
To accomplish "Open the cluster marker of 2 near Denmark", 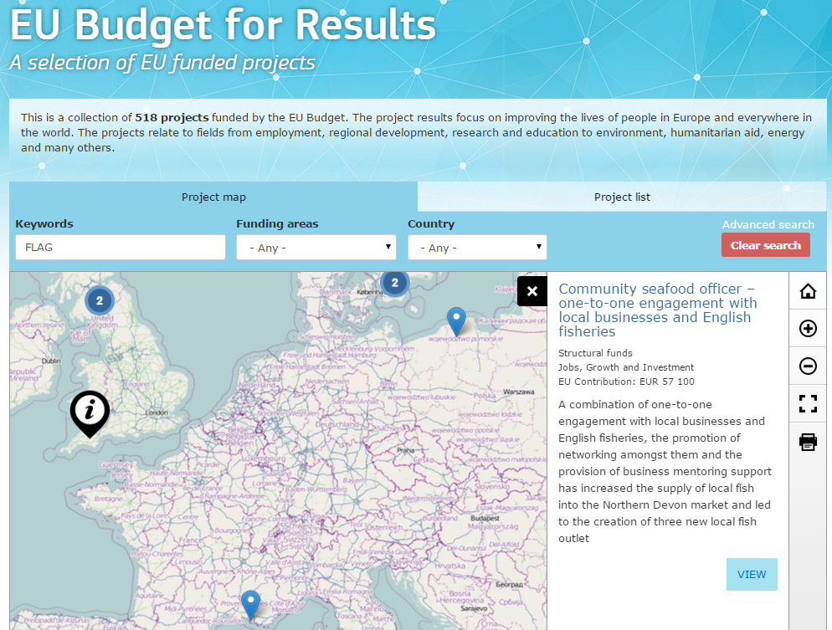I will pyautogui.click(x=394, y=283).
